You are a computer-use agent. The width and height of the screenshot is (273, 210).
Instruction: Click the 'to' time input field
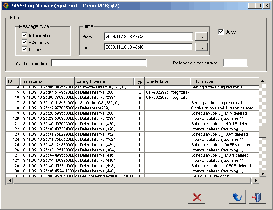tap(148, 47)
